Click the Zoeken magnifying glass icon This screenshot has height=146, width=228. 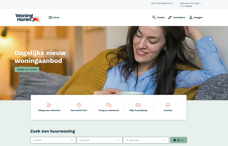coord(154,18)
